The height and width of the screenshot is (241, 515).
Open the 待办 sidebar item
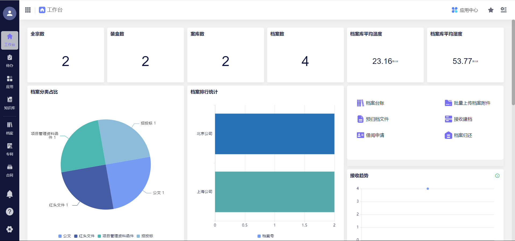pyautogui.click(x=10, y=61)
